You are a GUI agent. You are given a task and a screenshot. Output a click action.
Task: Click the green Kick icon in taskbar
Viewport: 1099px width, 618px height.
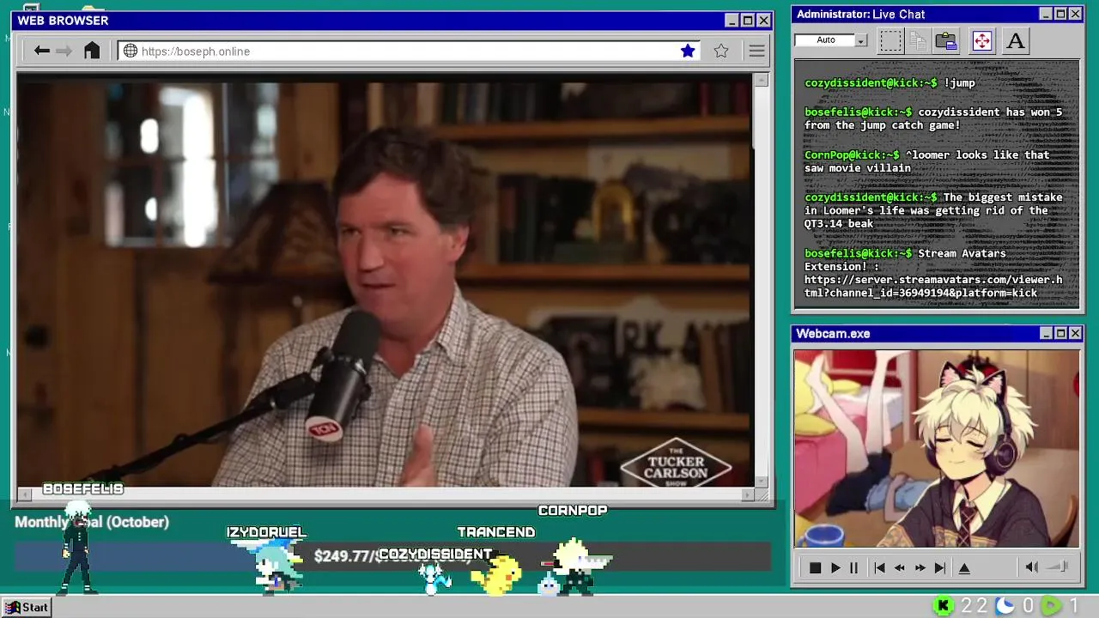pyautogui.click(x=944, y=606)
